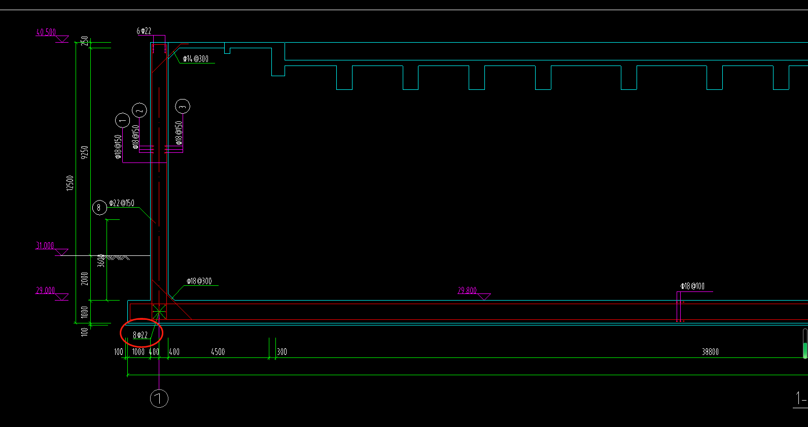Image resolution: width=808 pixels, height=427 pixels.
Task: Select the 8Φ22 rebar annotation text
Action: [x=140, y=335]
